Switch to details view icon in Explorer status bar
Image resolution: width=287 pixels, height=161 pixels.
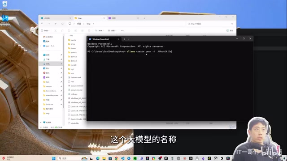(x=230, y=127)
